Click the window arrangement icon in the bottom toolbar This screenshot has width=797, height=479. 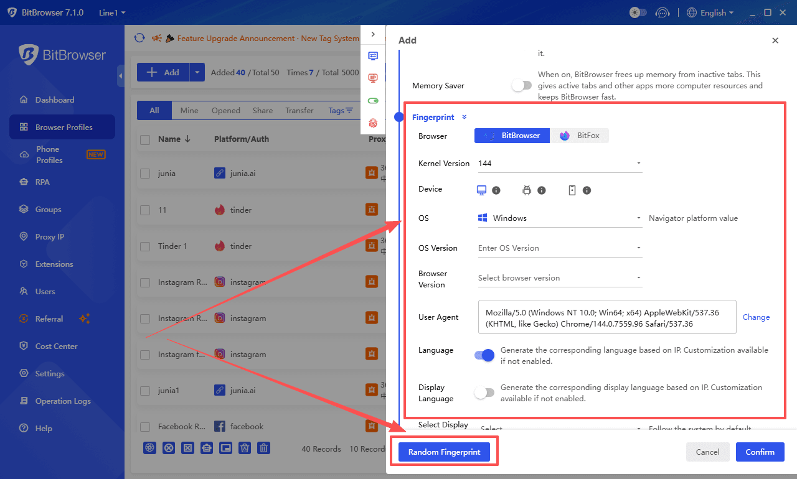point(226,448)
